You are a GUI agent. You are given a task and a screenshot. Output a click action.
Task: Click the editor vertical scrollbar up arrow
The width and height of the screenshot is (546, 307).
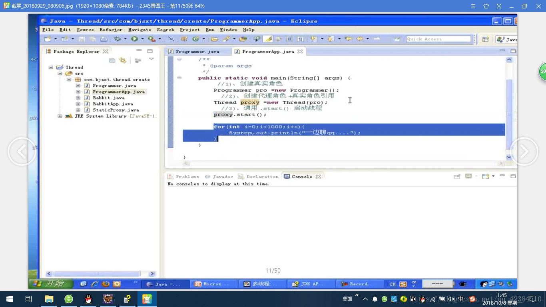[x=509, y=60]
